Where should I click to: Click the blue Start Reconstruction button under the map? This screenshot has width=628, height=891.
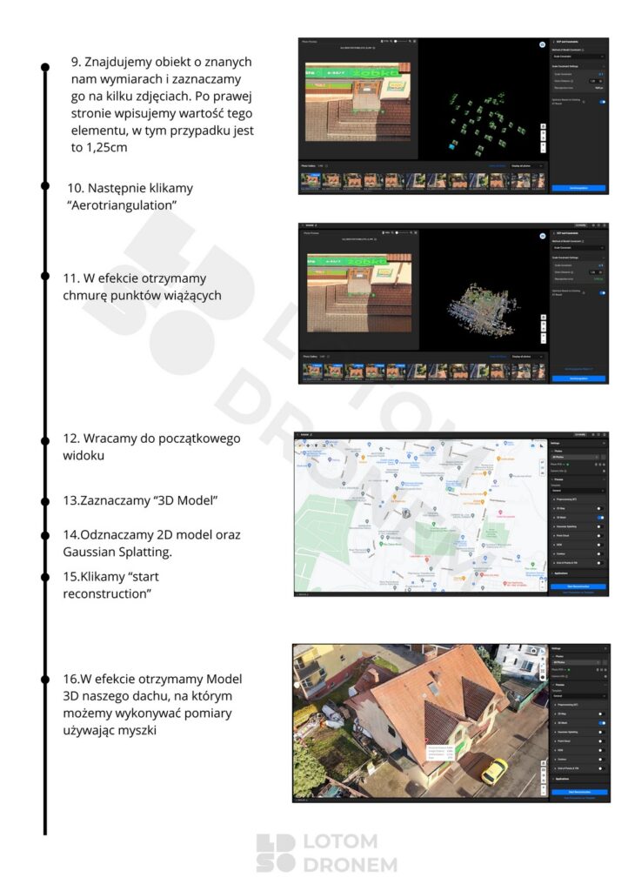(578, 586)
